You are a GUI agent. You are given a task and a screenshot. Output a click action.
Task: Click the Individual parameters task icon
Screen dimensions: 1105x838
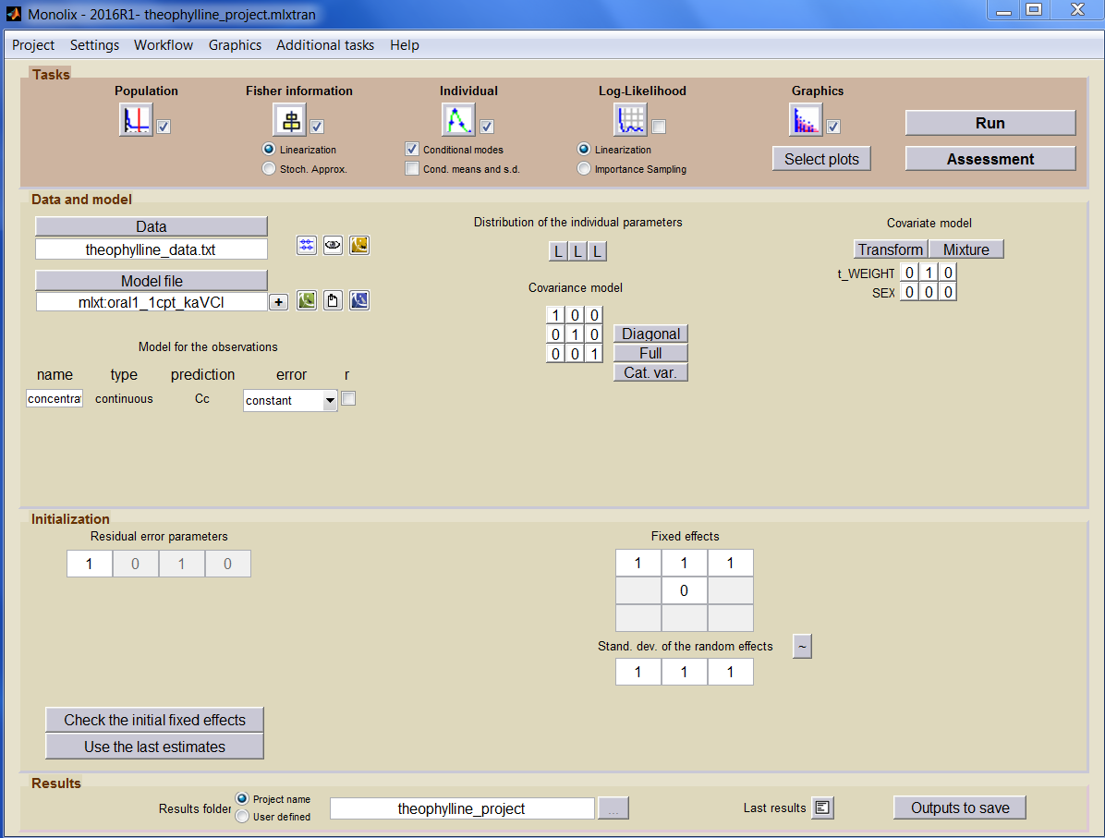pos(457,120)
